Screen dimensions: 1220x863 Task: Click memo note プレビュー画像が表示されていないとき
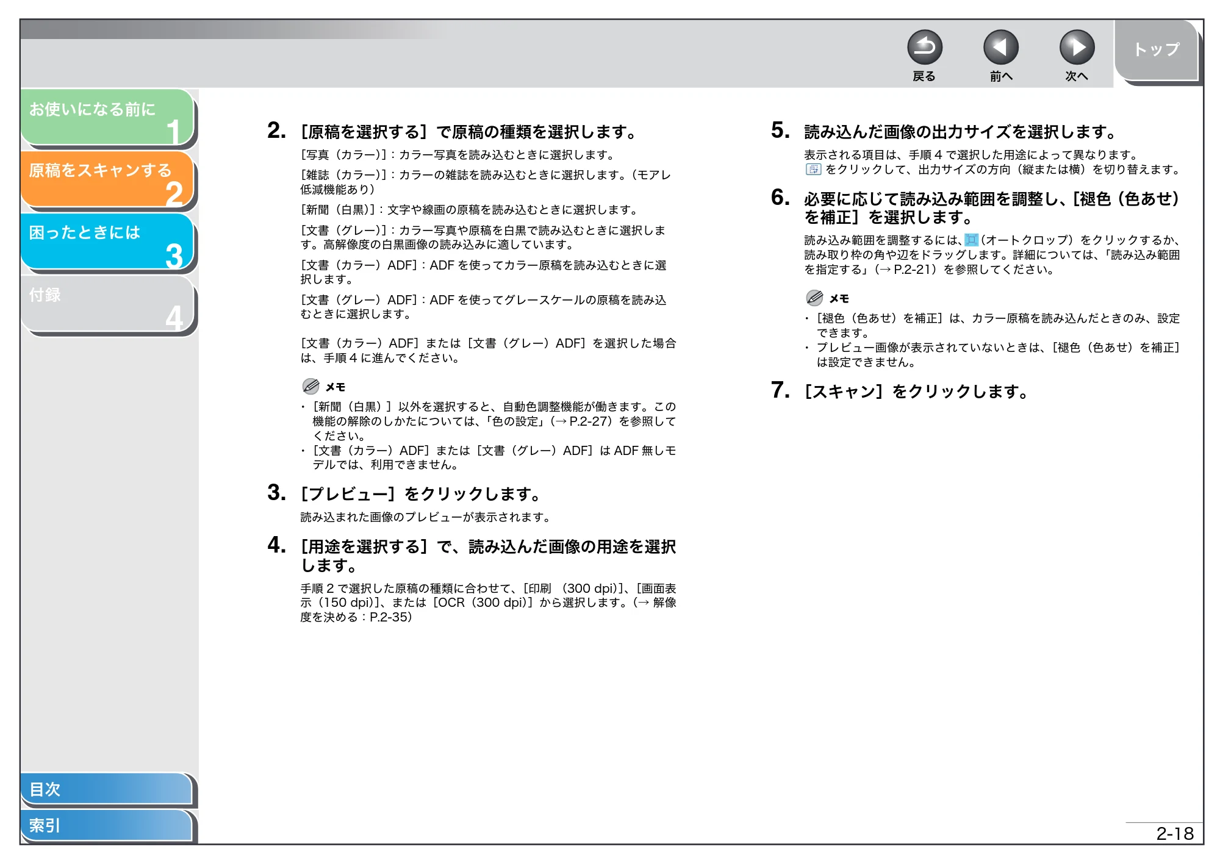tap(999, 354)
